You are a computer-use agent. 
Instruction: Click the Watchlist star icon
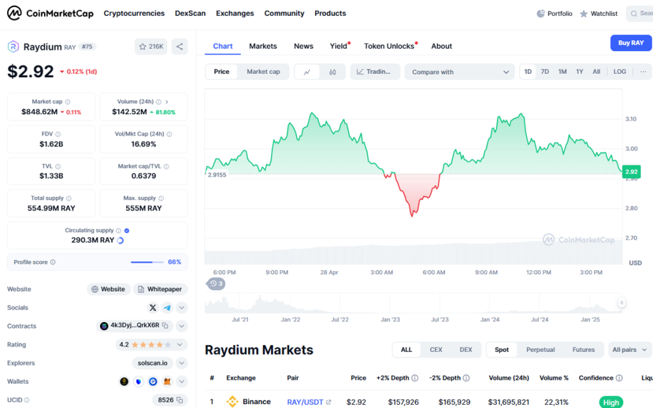tap(584, 14)
